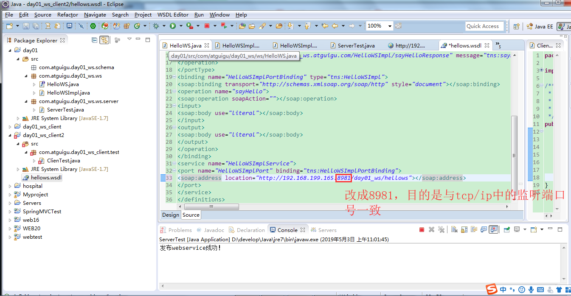Image resolution: width=571 pixels, height=296 pixels.
Task: Open the zoom 100% dropdown
Action: tap(390, 26)
